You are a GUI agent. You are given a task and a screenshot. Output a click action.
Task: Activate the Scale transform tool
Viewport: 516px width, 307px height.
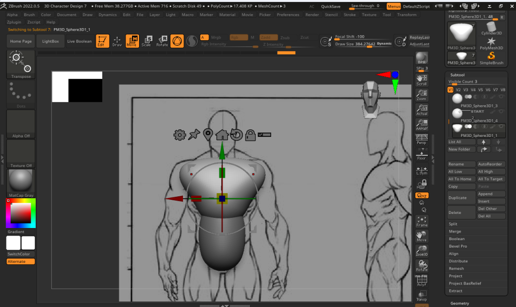click(147, 41)
